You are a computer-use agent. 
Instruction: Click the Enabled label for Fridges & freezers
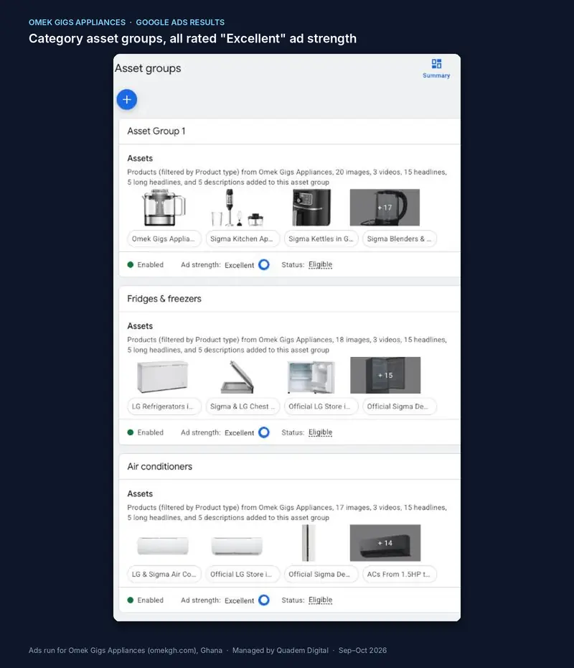coord(150,432)
